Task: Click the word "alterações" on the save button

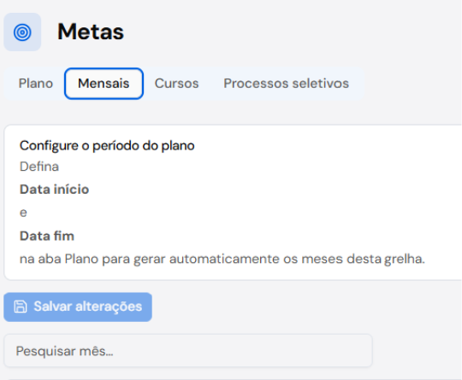Action: coord(109,307)
